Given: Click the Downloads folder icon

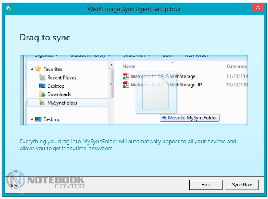Looking at the screenshot, I should [x=42, y=94].
